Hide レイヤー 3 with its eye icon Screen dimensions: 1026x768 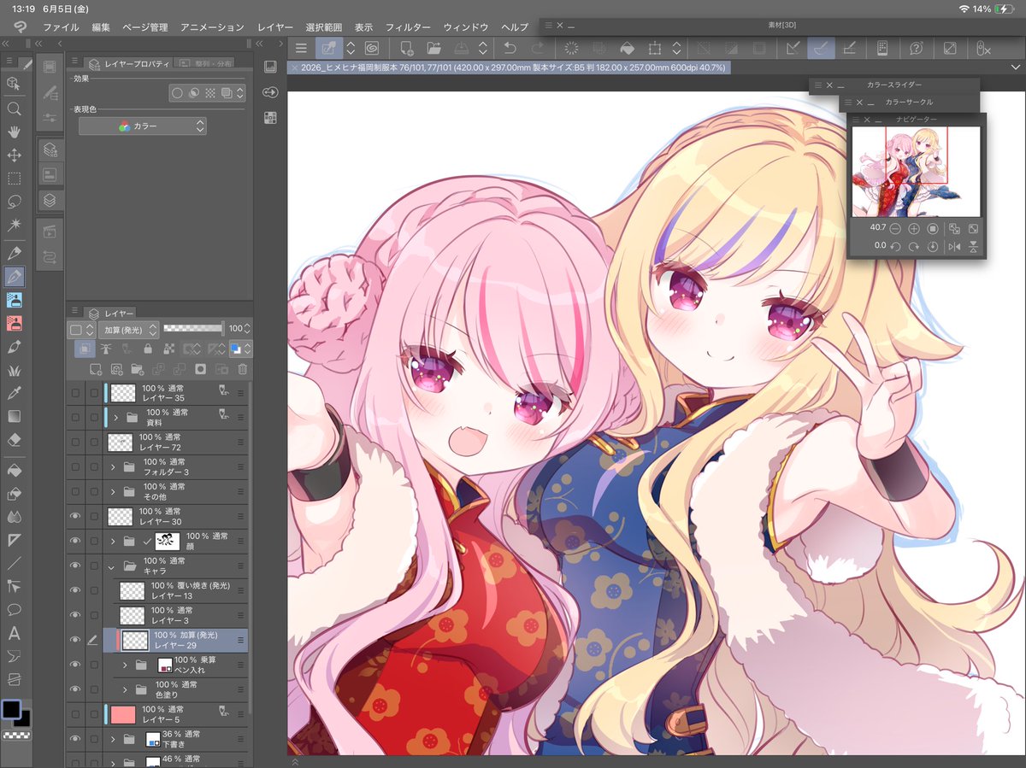click(x=75, y=615)
